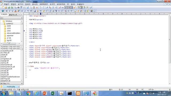Toggle the second pressed Auto indent button
This screenshot has width=171, height=96.
[x=69, y=7]
